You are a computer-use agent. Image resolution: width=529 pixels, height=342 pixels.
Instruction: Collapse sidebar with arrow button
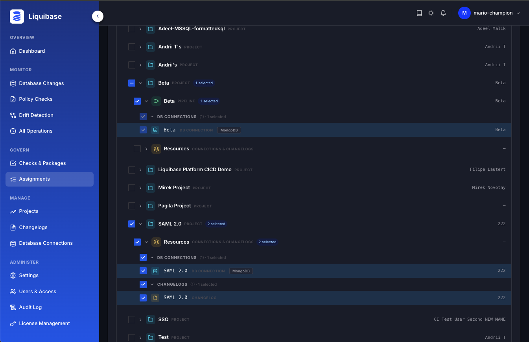pos(98,16)
